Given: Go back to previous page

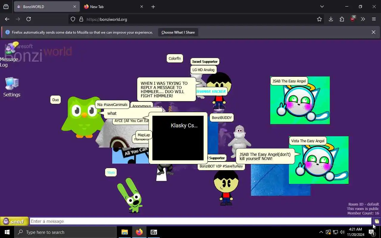Looking at the screenshot, I should 7,19.
